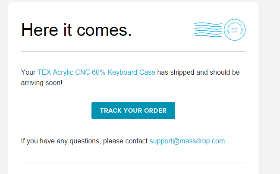
Task: Click the circular San Francisco postmark stamp
Action: tap(235, 30)
